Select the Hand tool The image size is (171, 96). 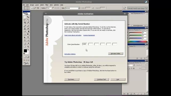click(x=25, y=46)
